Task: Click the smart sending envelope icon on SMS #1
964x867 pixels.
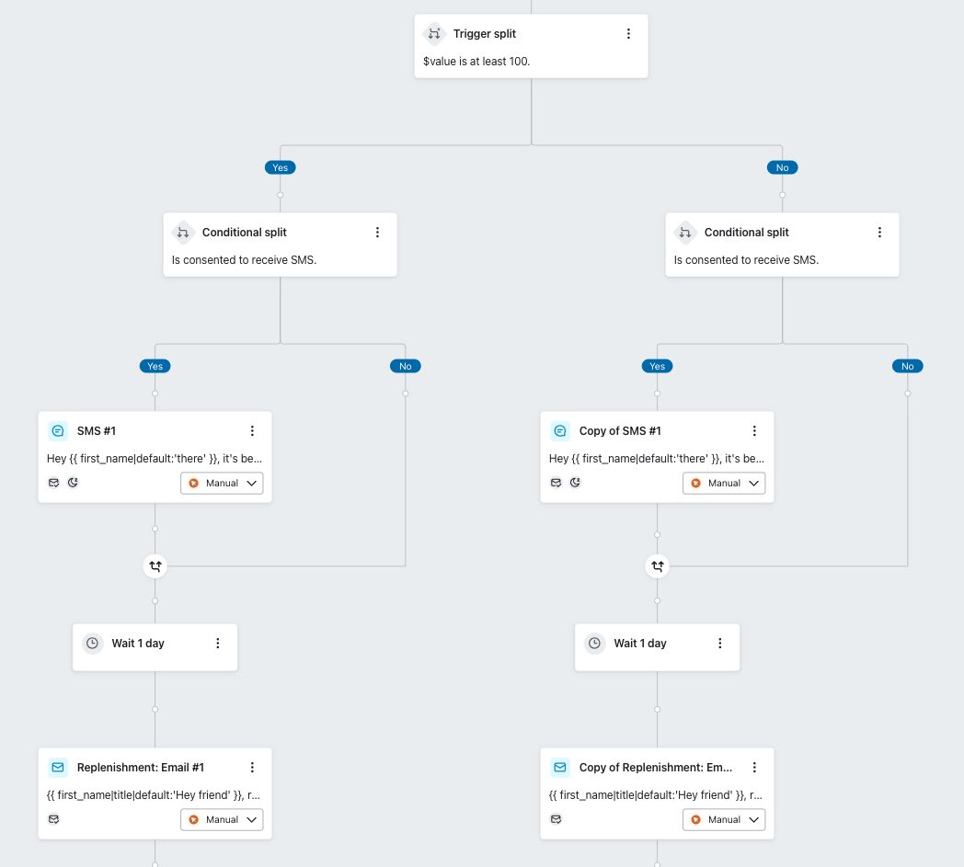Action: (x=54, y=482)
